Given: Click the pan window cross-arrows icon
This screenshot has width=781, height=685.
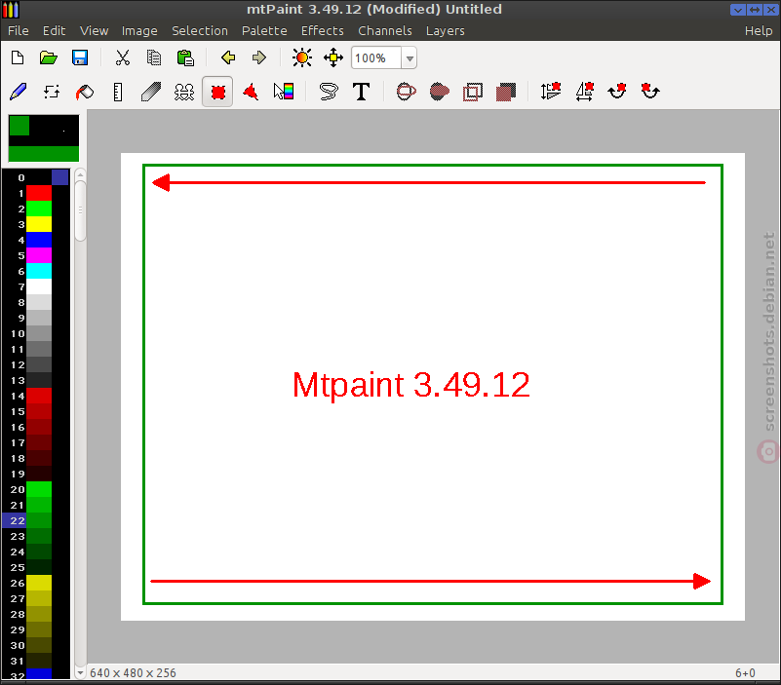Looking at the screenshot, I should point(333,57).
